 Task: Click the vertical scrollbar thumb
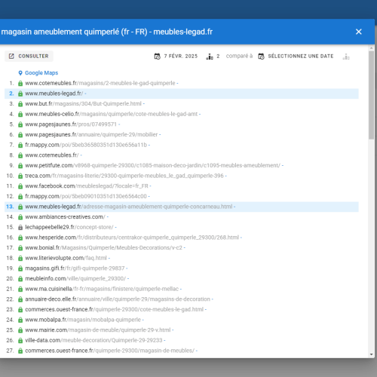pos(372,95)
